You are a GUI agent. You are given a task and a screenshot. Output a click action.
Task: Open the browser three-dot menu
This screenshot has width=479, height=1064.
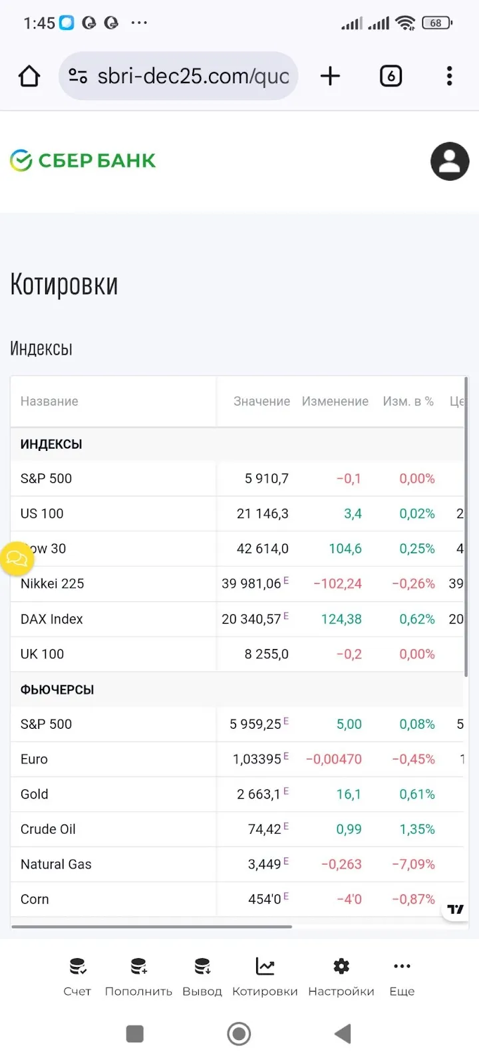(x=450, y=76)
